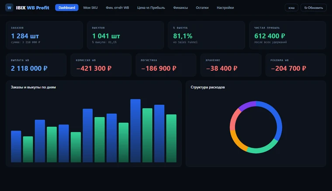Go to Цена vs Прибыль tab

151,7
